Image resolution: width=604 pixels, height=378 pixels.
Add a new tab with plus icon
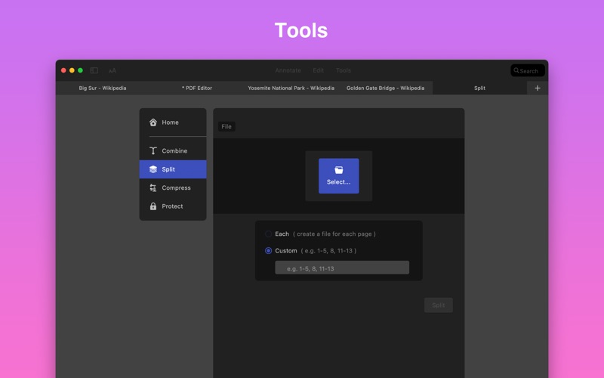point(538,88)
